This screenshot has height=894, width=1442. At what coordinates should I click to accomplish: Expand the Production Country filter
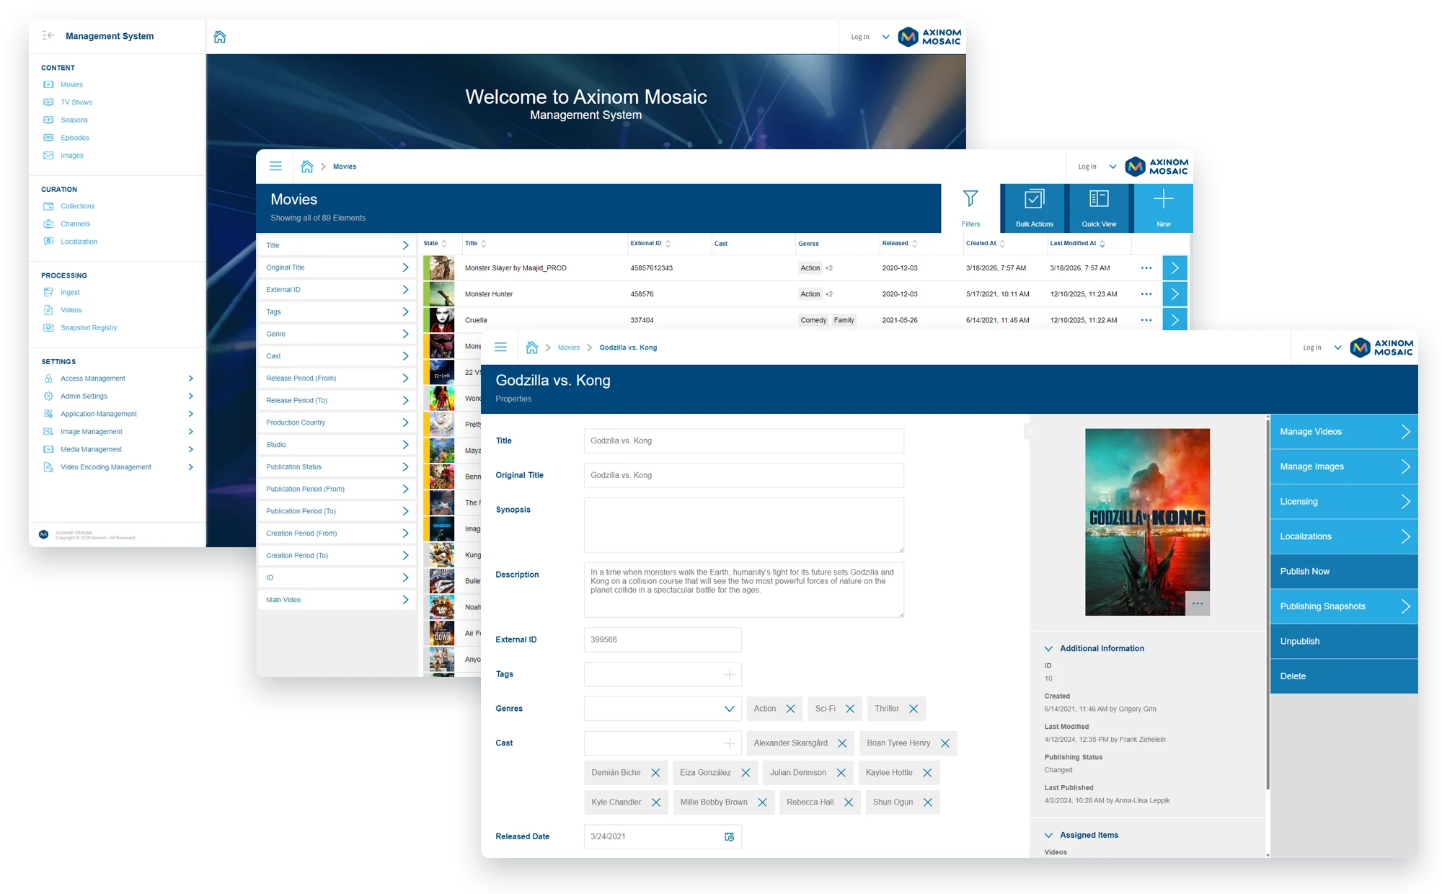(x=337, y=422)
